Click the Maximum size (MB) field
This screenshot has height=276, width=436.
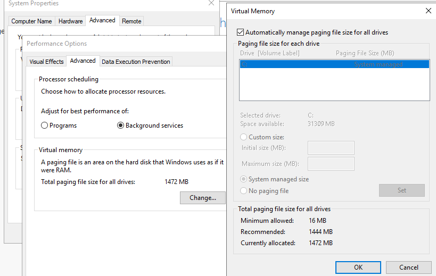[331, 164]
